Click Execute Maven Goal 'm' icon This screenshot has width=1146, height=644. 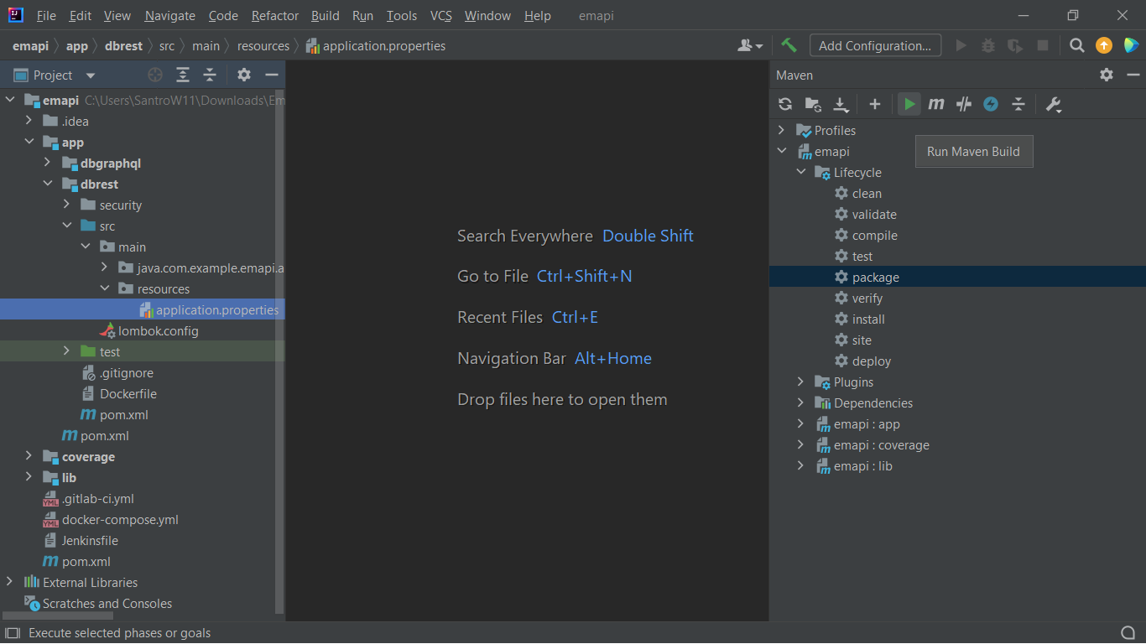(936, 104)
